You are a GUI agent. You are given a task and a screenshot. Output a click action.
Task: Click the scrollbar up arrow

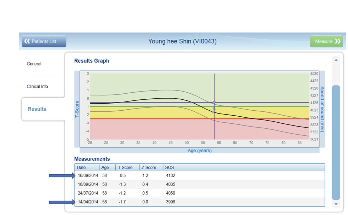tap(336, 60)
